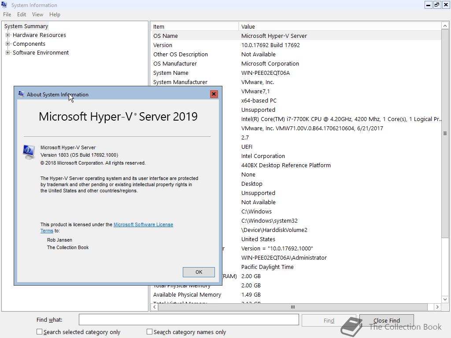451x338 pixels.
Task: Click the value VMware7,1
Action: pyautogui.click(x=255, y=92)
